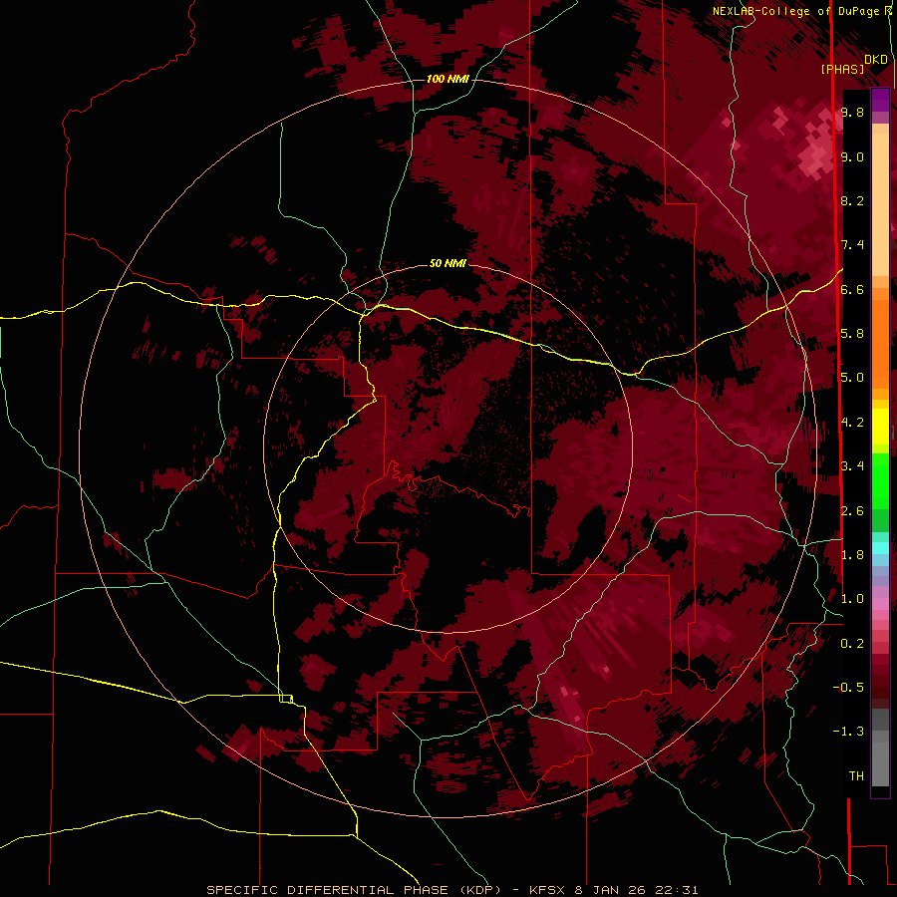Viewport: 897px width, 897px height.
Task: Click the 2.6 legend value
Action: click(852, 511)
